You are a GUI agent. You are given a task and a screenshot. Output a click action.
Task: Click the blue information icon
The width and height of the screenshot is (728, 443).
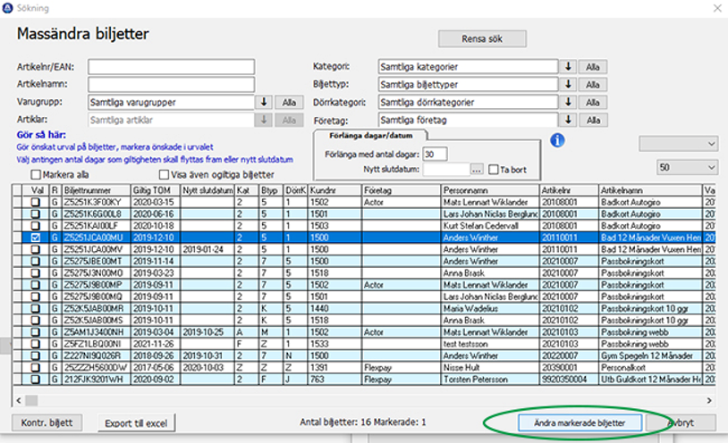point(557,140)
